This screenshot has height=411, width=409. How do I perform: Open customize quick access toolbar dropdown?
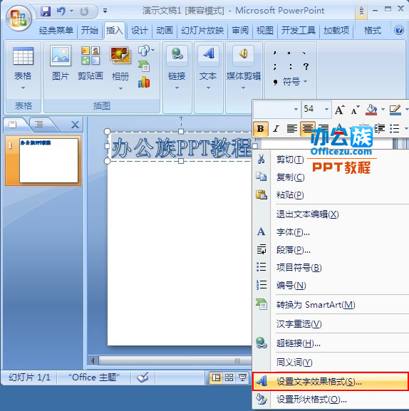(x=105, y=11)
